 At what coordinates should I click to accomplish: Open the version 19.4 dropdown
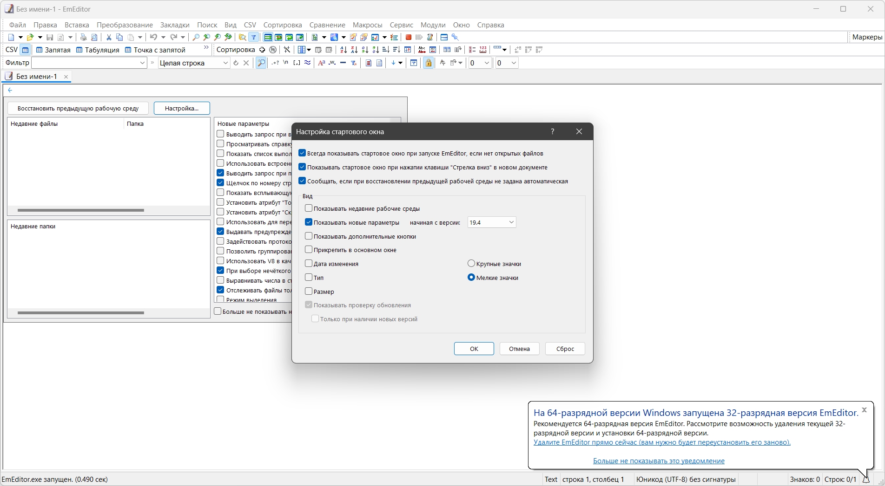click(x=492, y=222)
